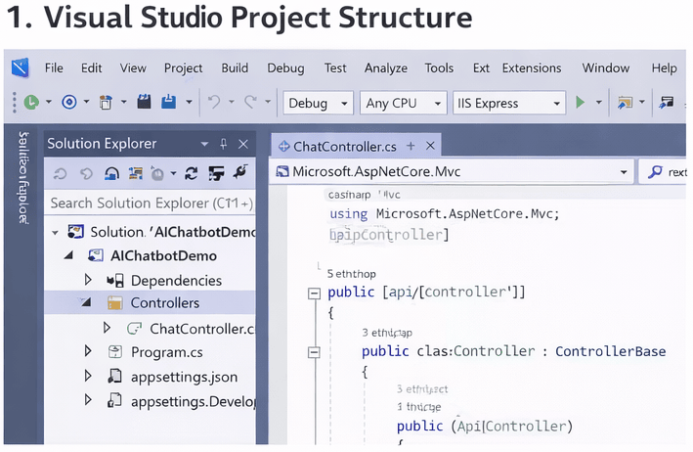693x452 pixels.
Task: Click the Redo arrow icon
Action: (x=250, y=103)
